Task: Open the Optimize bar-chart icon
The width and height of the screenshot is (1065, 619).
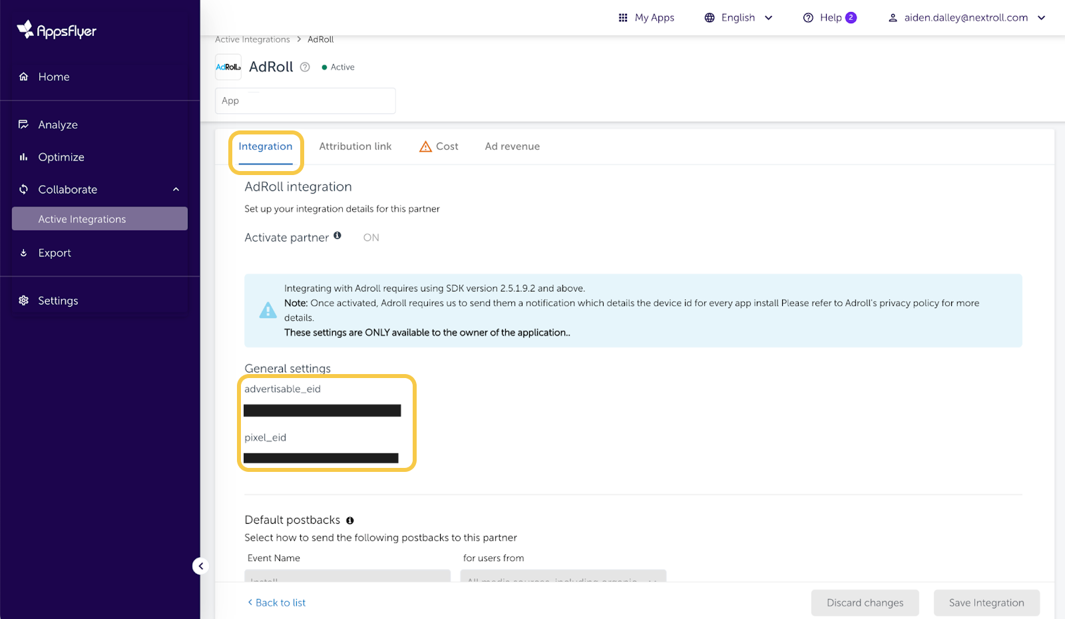Action: point(24,157)
